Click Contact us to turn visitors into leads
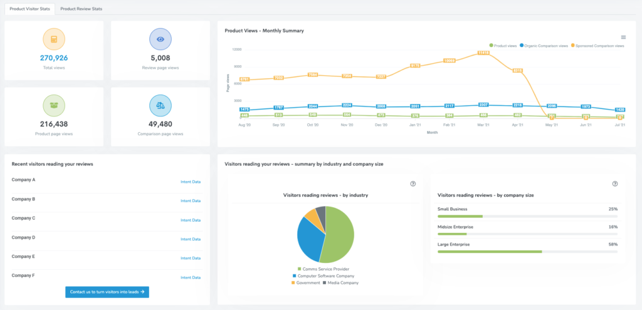 (107, 292)
